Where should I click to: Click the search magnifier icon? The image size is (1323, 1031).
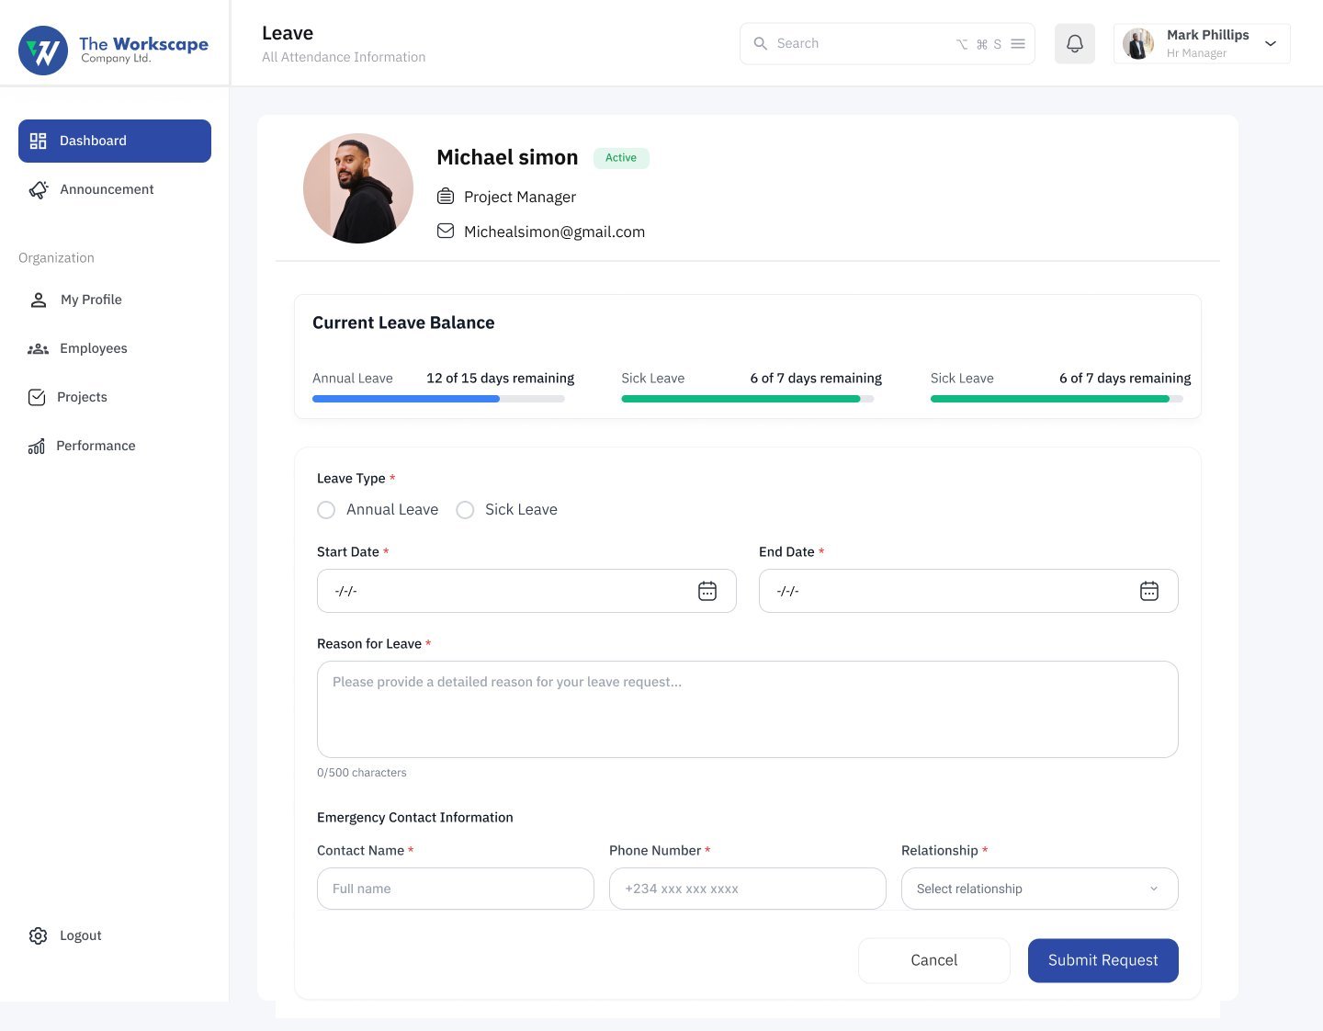[761, 43]
